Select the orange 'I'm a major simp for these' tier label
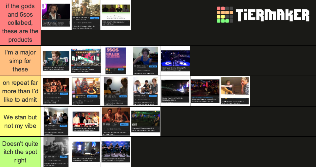The width and height of the screenshot is (316, 167). 20,61
